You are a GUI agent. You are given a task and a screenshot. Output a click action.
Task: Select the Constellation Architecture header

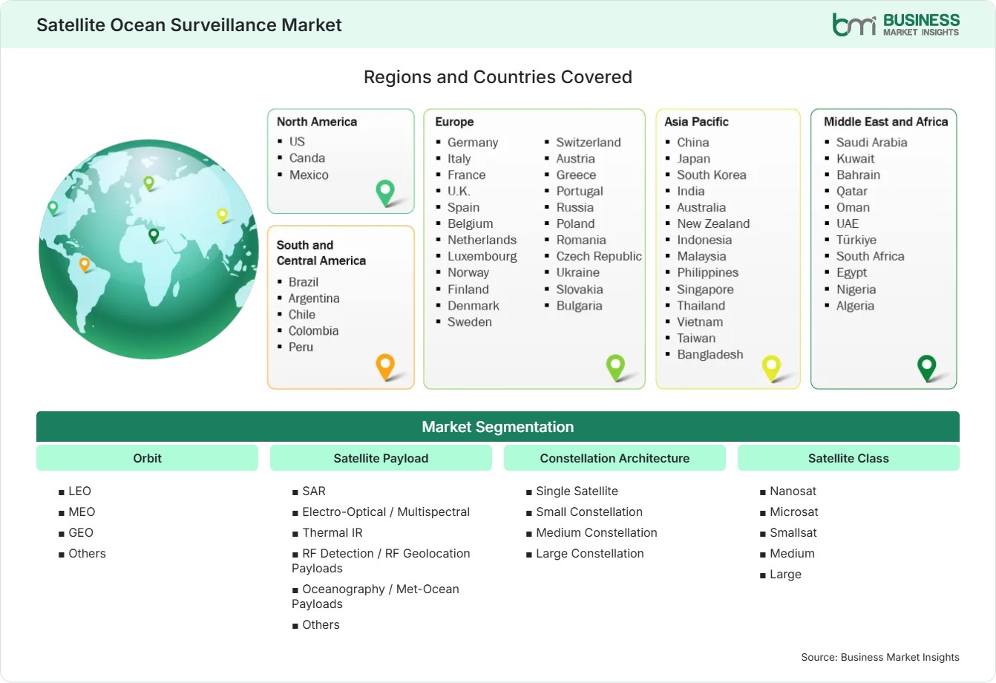coord(615,458)
